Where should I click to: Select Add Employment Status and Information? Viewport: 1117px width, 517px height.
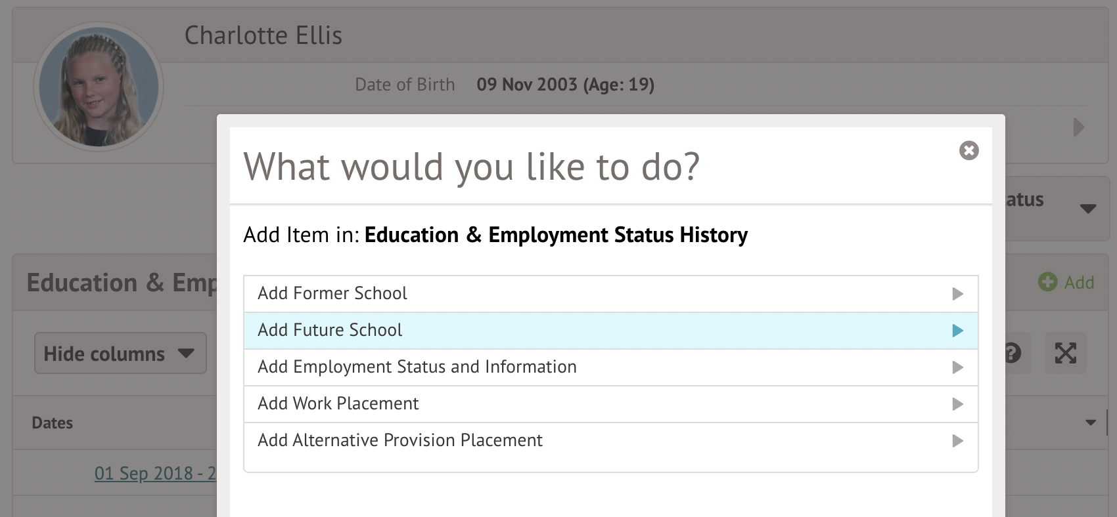point(417,367)
